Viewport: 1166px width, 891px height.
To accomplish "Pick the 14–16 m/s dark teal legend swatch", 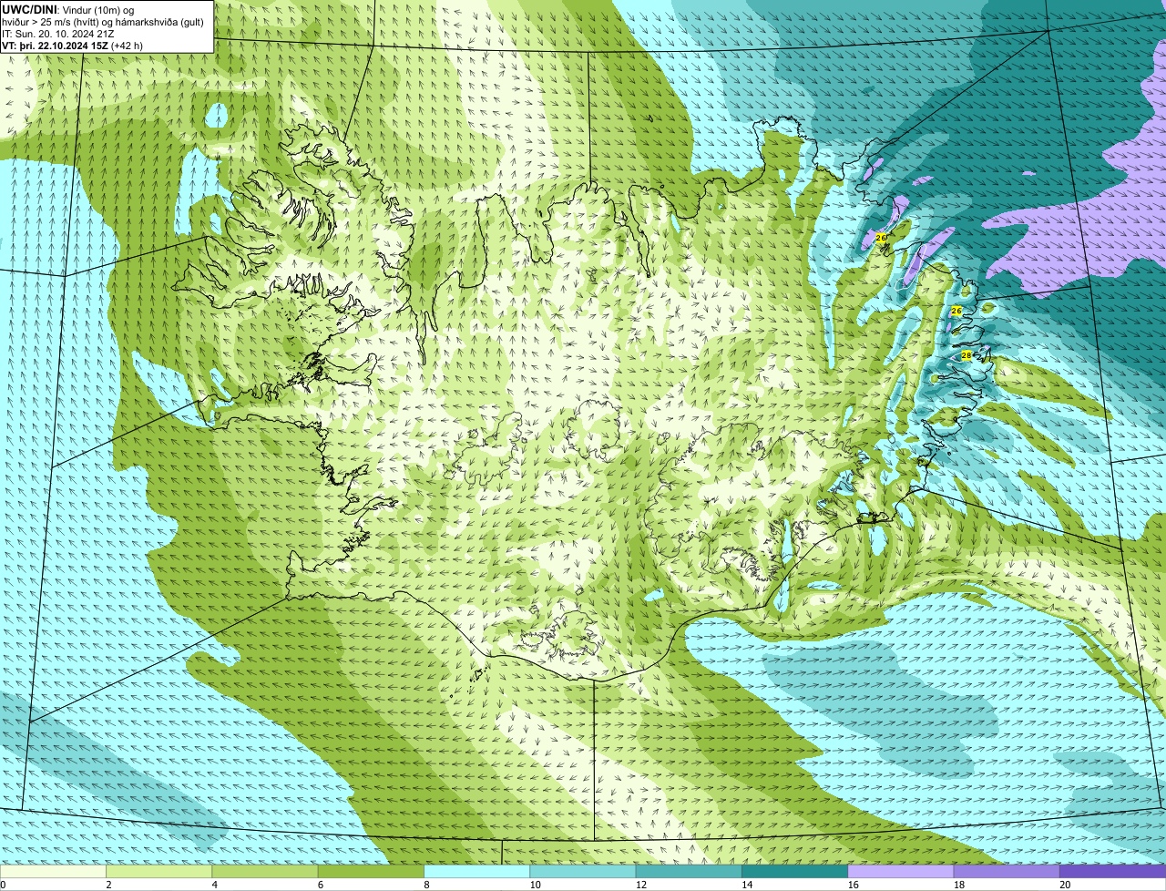I will pos(795,871).
